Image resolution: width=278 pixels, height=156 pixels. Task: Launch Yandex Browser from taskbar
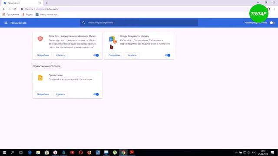[55, 153]
